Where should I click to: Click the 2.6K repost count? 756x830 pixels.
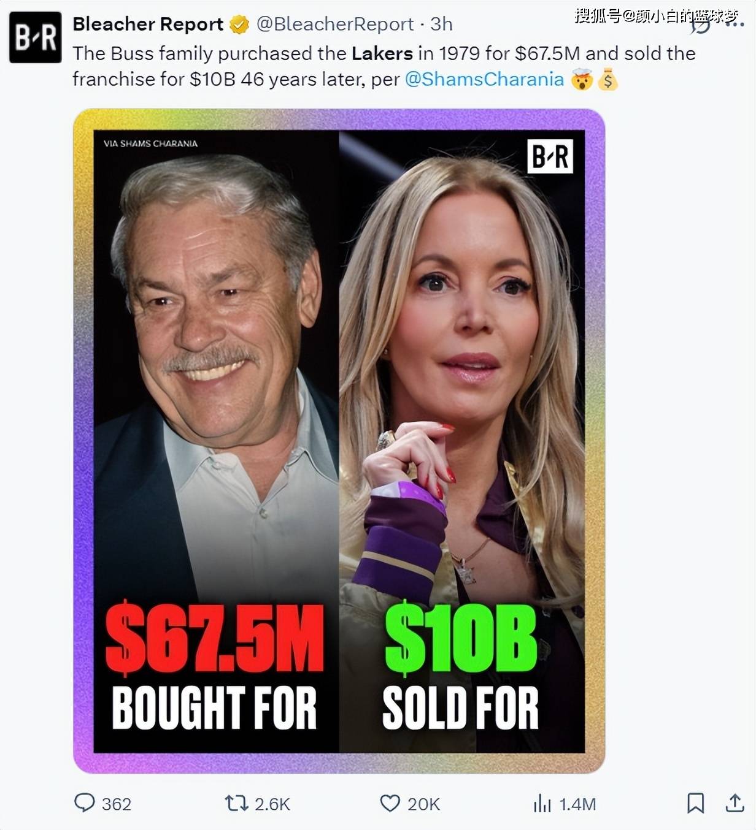(x=272, y=804)
